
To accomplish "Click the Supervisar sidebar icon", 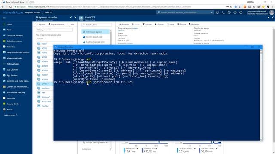I will pos(4,98).
